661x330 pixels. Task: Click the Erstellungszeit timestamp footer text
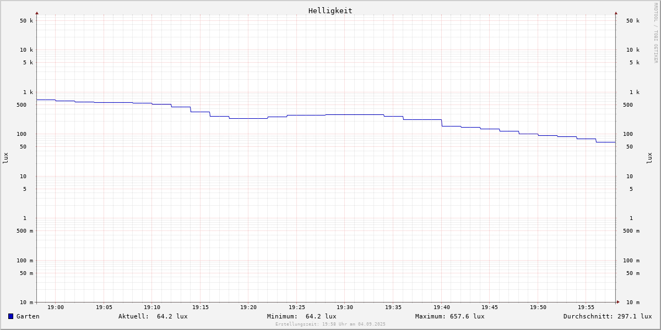point(330,324)
